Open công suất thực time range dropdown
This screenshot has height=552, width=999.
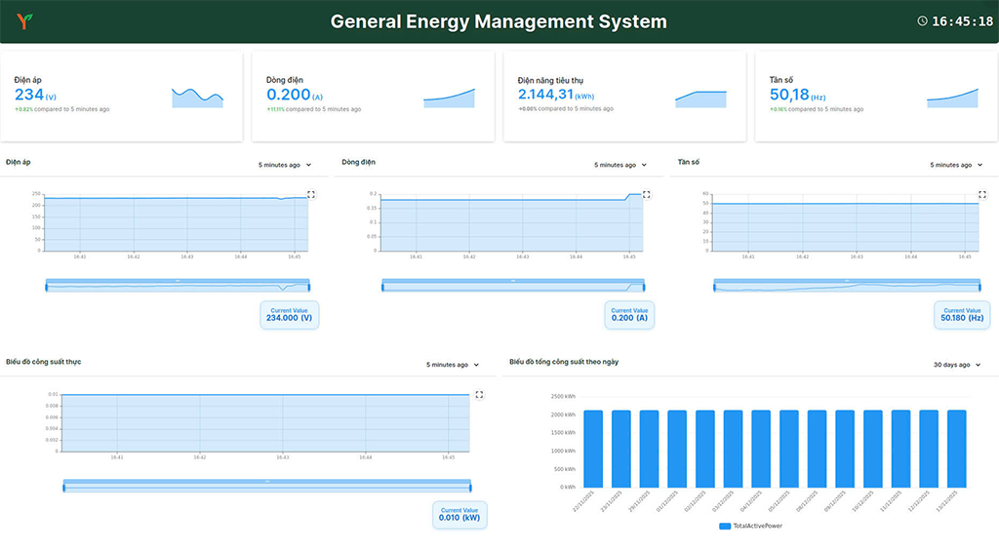click(x=453, y=365)
